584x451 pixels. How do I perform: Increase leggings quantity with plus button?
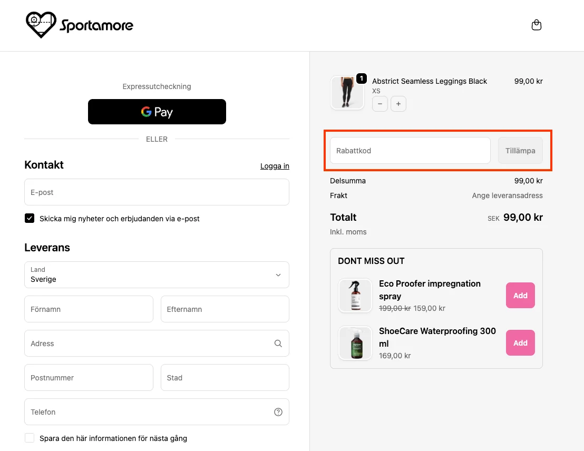[398, 104]
